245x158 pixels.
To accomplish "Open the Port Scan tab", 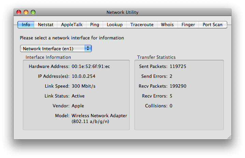I will (213, 24).
